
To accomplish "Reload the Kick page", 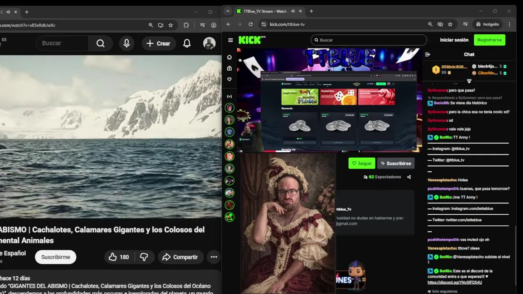I will click(250, 24).
